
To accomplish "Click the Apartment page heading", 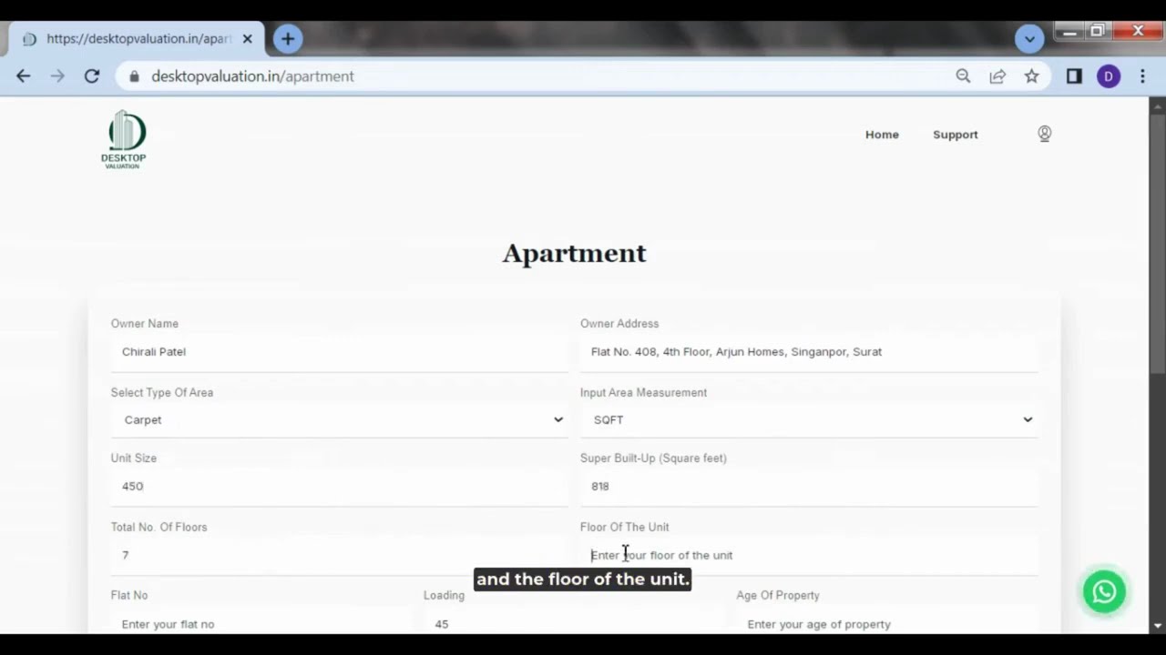I will (574, 253).
